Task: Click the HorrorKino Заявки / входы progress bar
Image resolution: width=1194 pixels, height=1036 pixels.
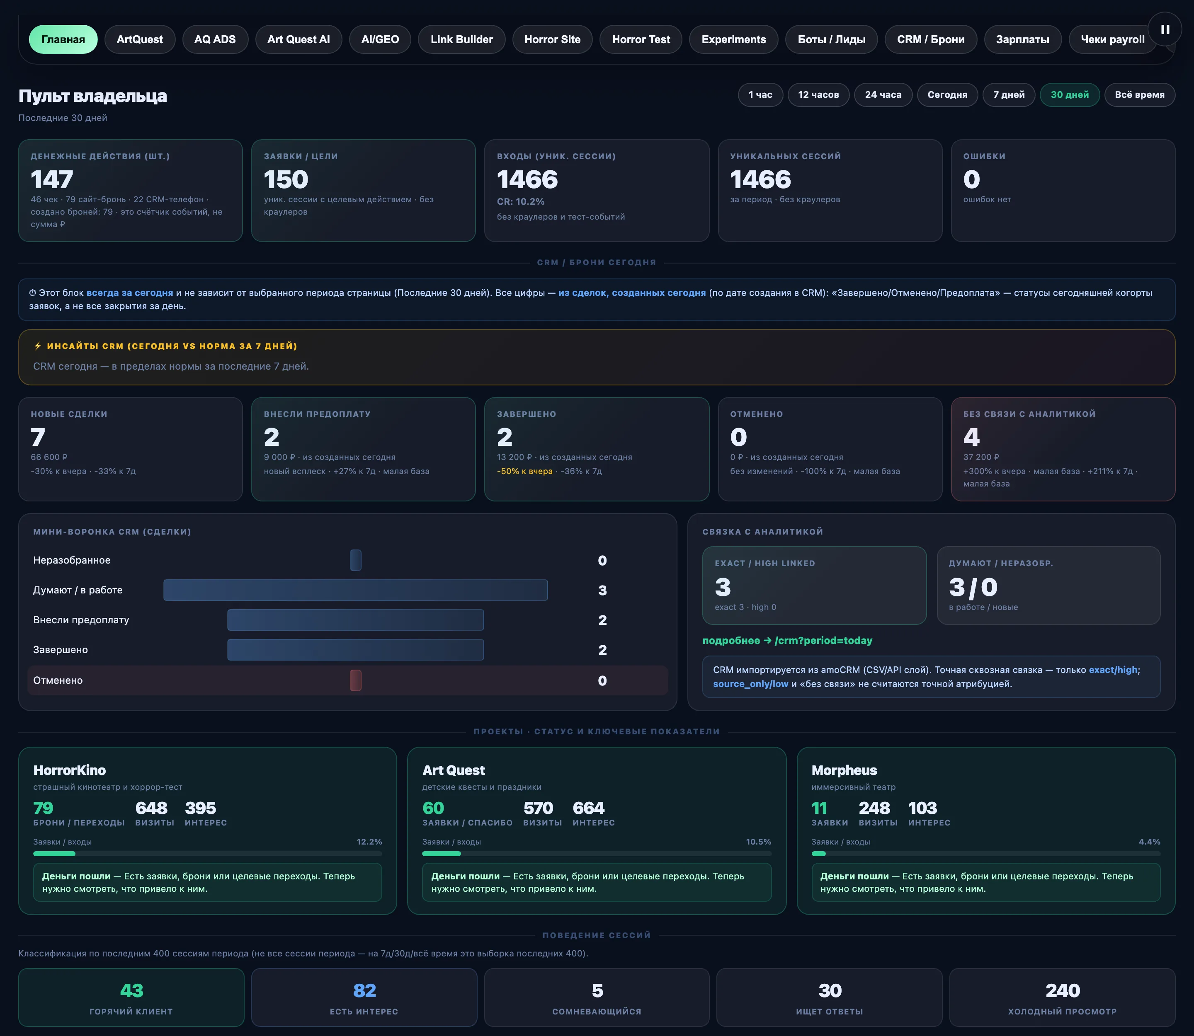Action: coord(208,853)
